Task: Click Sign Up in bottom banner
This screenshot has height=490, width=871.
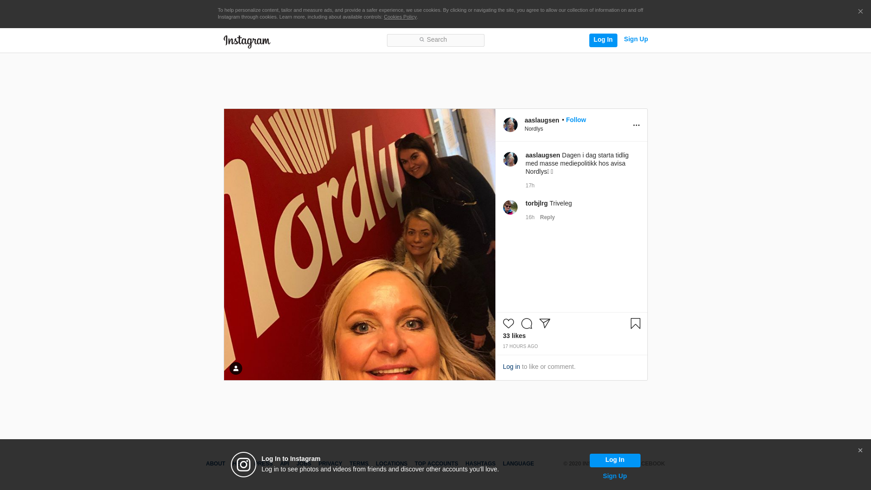Action: click(615, 476)
